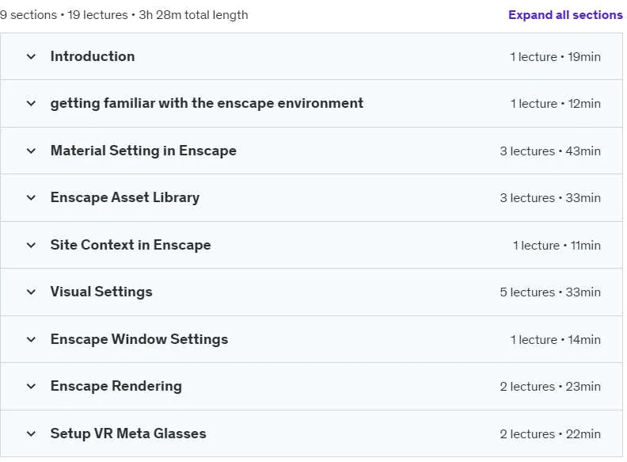Toggle chevron for Setup VR Meta Glasses

click(x=31, y=434)
